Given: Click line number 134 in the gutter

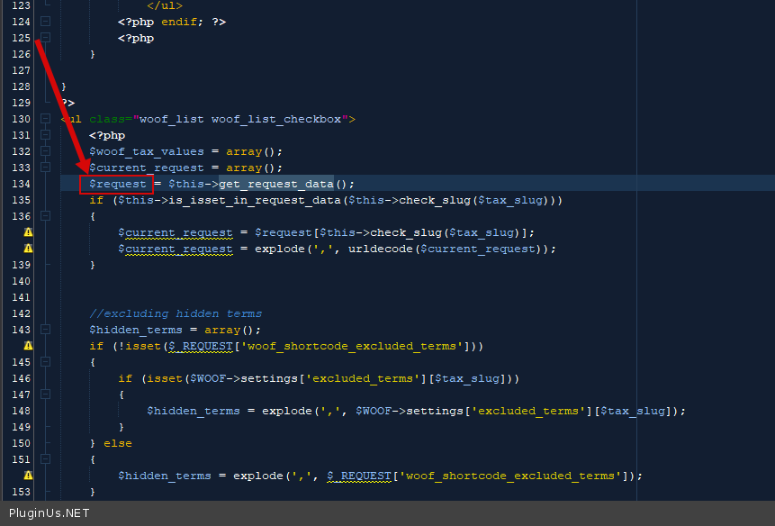Looking at the screenshot, I should pyautogui.click(x=19, y=184).
